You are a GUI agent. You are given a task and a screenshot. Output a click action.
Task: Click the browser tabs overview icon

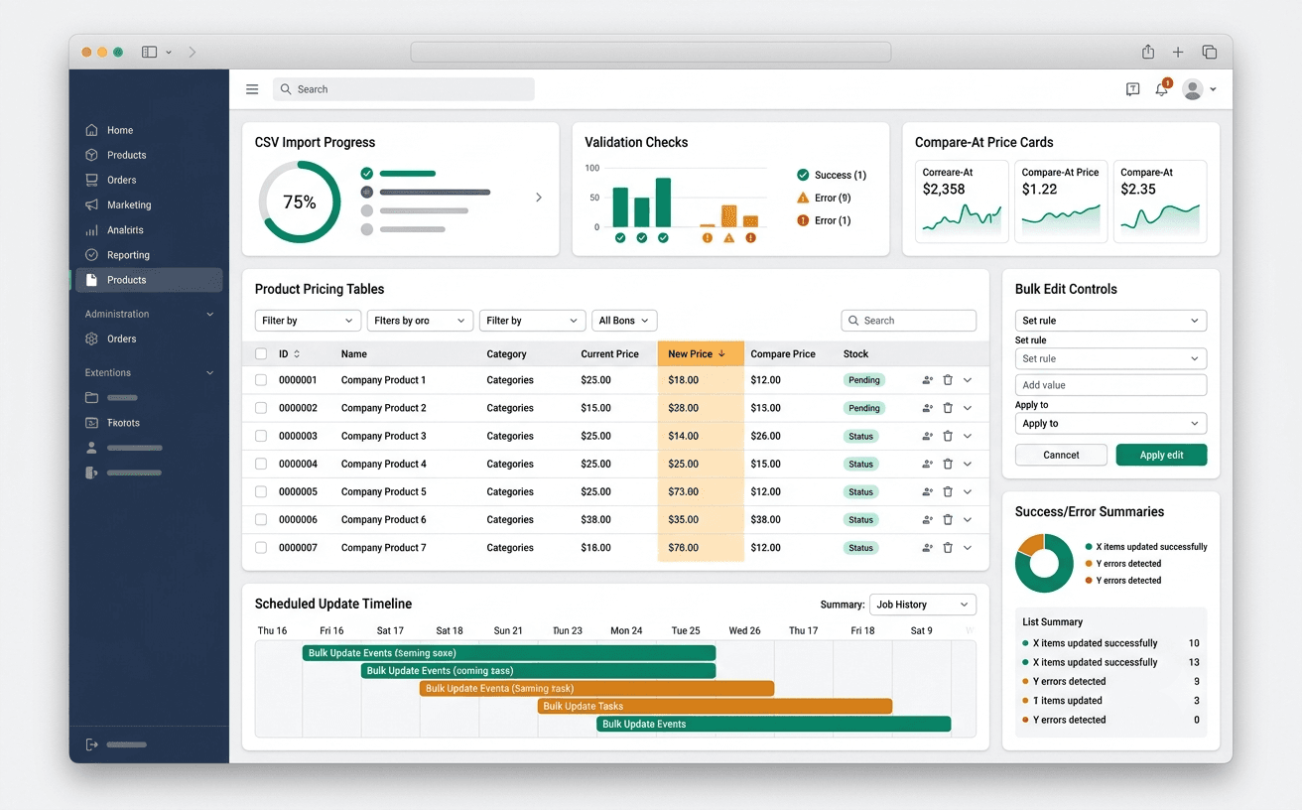pyautogui.click(x=1209, y=52)
